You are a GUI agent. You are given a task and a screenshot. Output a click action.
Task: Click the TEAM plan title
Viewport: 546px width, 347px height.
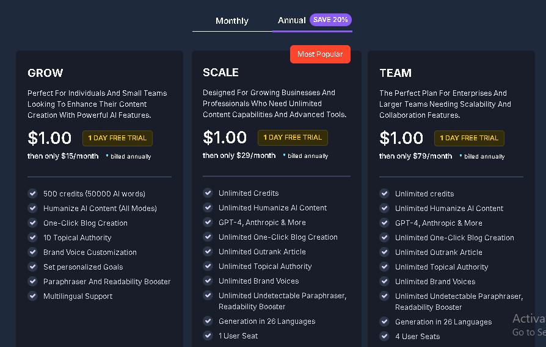tap(396, 73)
